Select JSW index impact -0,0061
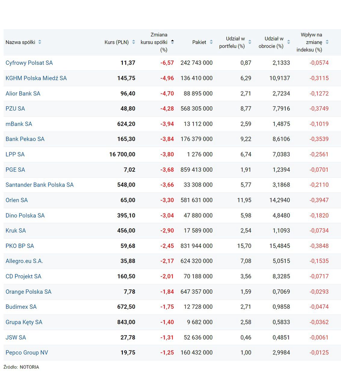341x375 pixels. [319, 338]
